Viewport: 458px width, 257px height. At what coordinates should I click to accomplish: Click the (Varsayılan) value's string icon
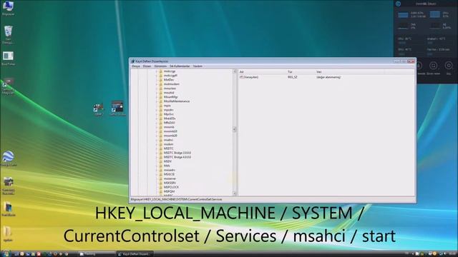[x=241, y=77]
